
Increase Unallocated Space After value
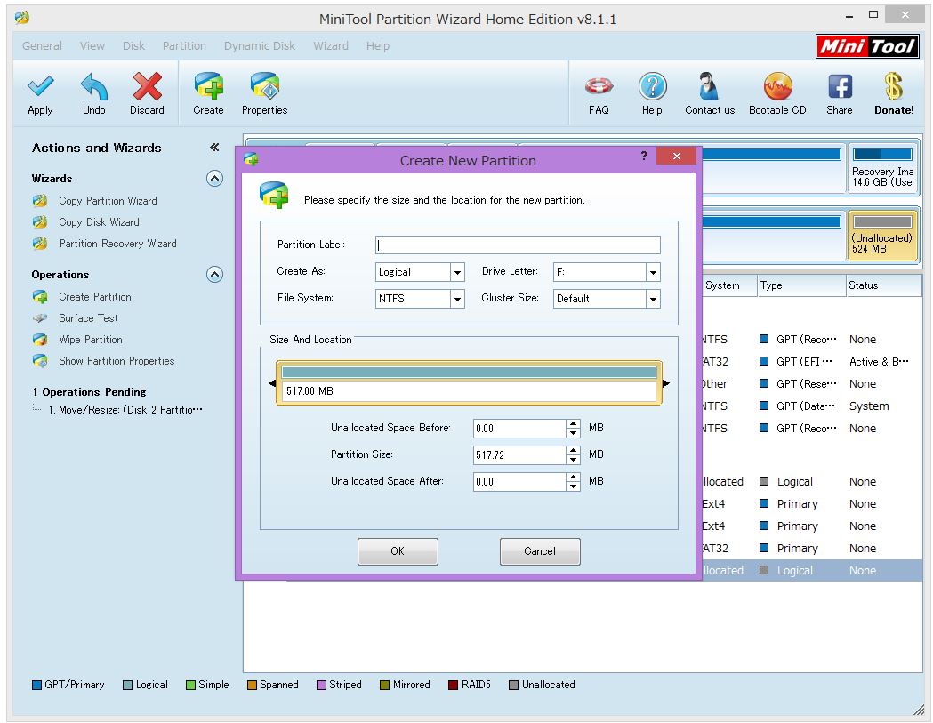point(573,478)
